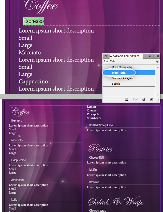Click Chicken Wrap item title
This screenshot has width=163, height=212.
click(98, 210)
